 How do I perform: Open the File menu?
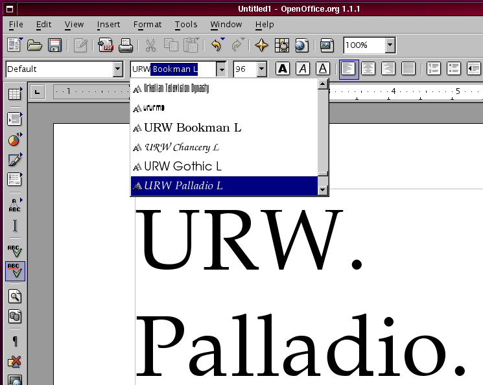[x=16, y=25]
